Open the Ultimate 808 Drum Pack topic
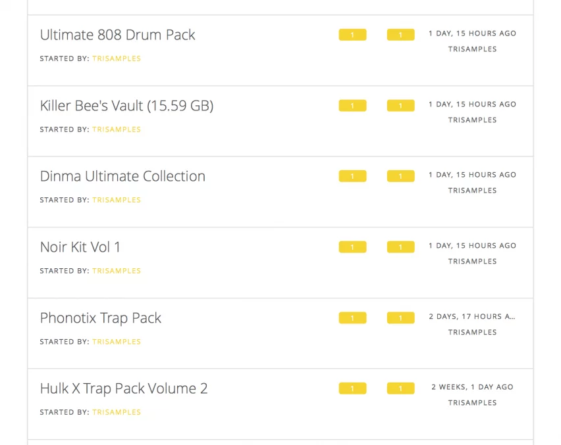Screen dimensions: 561x445 point(117,35)
